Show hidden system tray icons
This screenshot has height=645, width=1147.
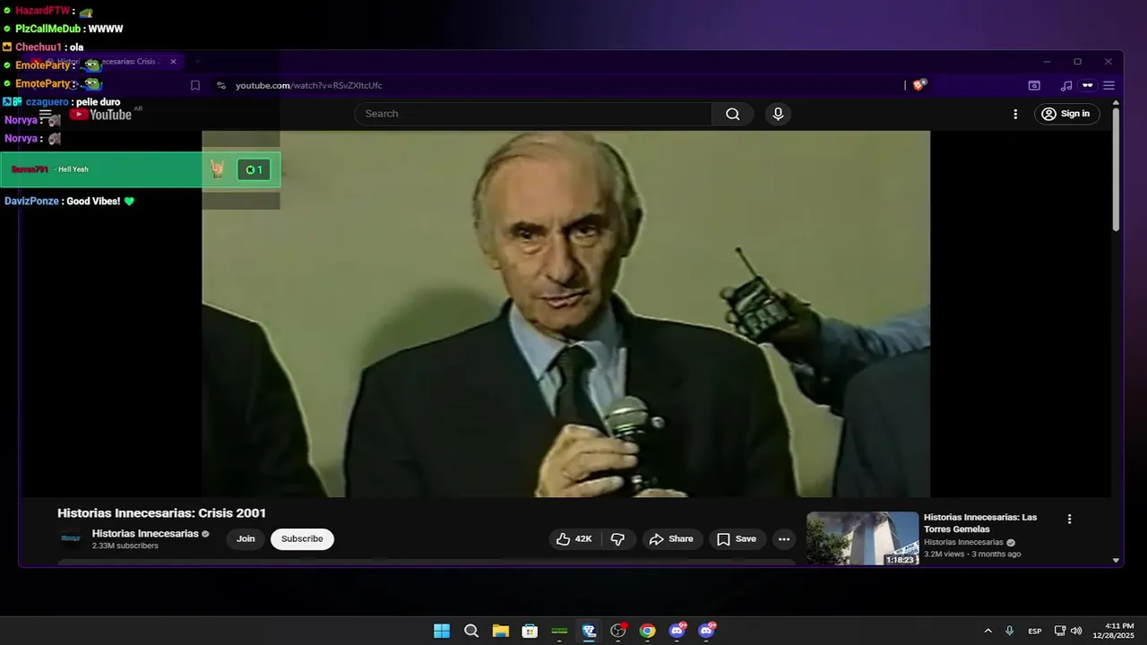click(987, 631)
